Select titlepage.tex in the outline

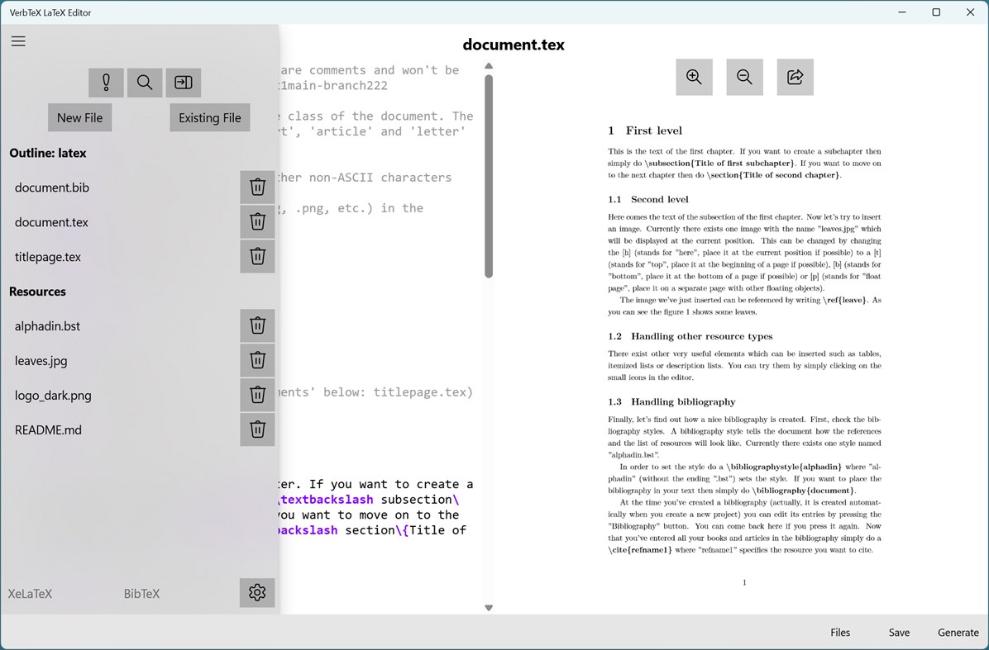tap(47, 257)
